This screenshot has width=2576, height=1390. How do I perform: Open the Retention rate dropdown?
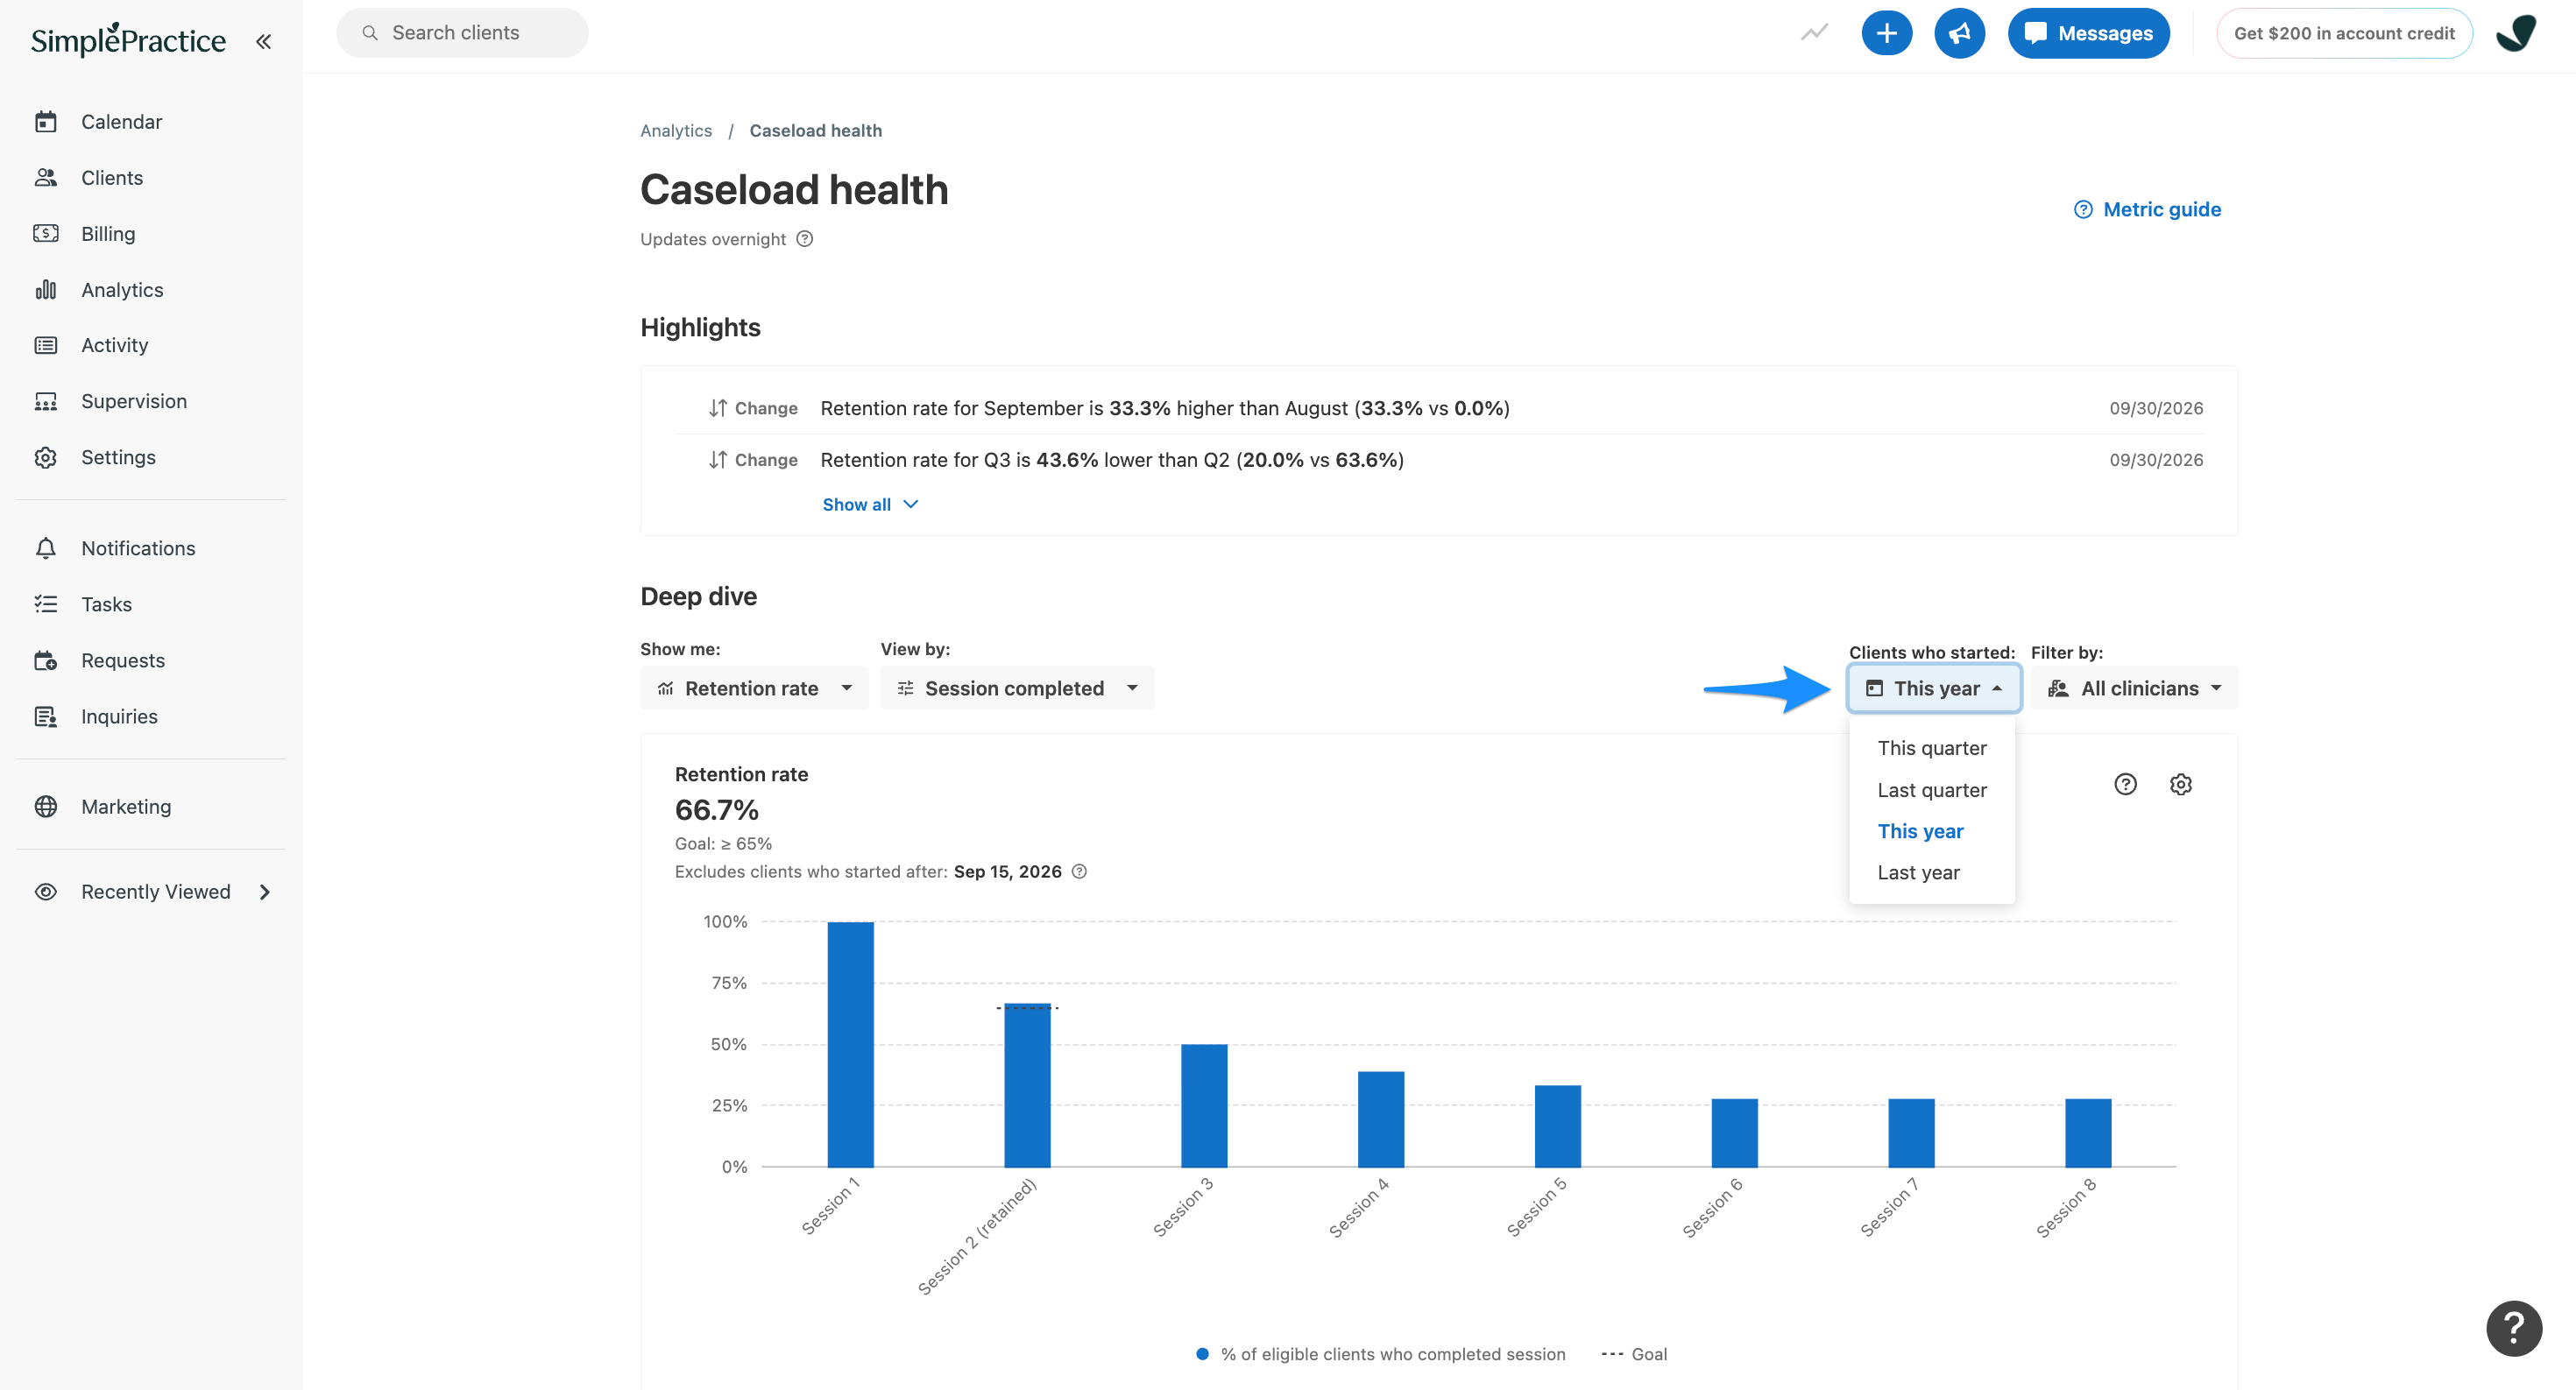pyautogui.click(x=754, y=688)
